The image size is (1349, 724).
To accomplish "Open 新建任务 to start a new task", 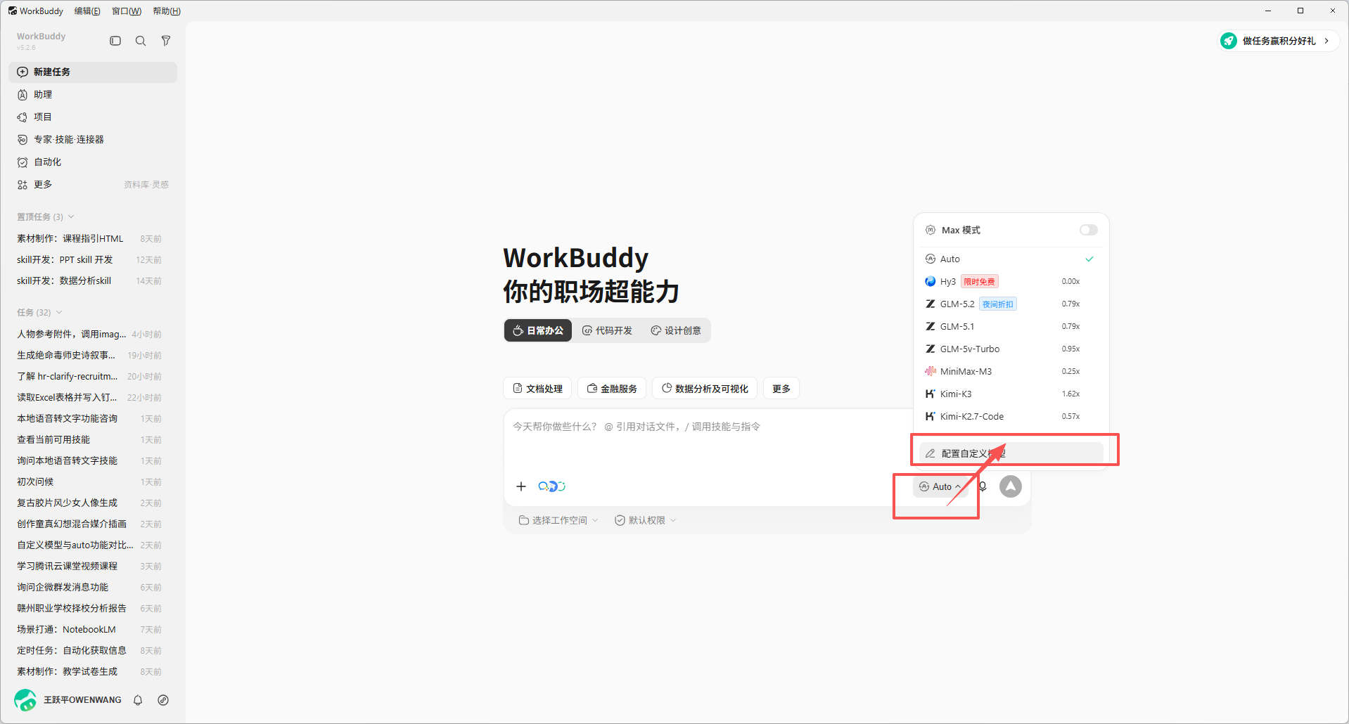I will 93,72.
